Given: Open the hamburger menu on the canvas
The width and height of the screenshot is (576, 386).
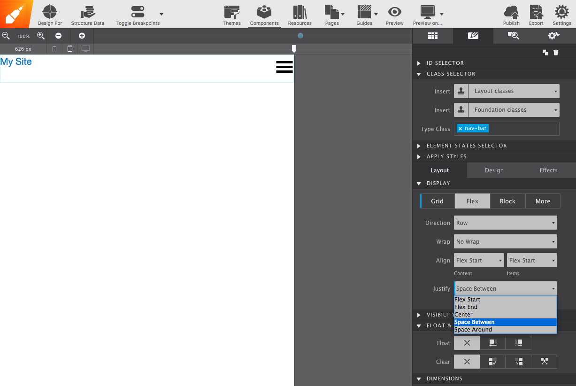Looking at the screenshot, I should point(284,67).
